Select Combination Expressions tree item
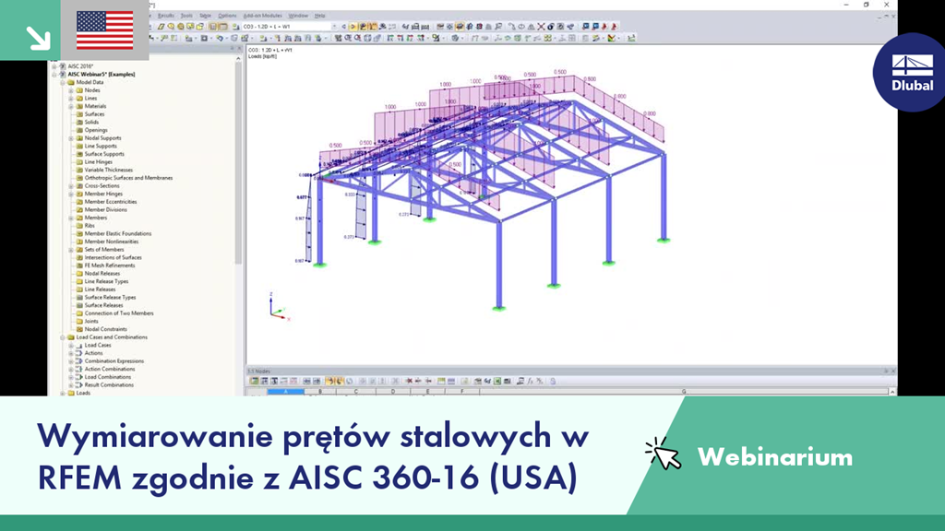Image resolution: width=945 pixels, height=531 pixels. (x=114, y=360)
